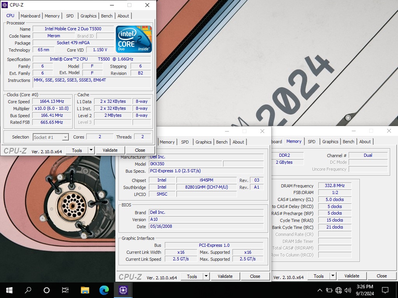This screenshot has width=398, height=298.
Task: Open network status tray icon
Action: coord(339,290)
